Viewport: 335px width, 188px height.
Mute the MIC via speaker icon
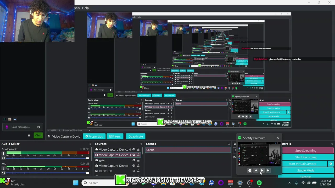(x=3, y=173)
